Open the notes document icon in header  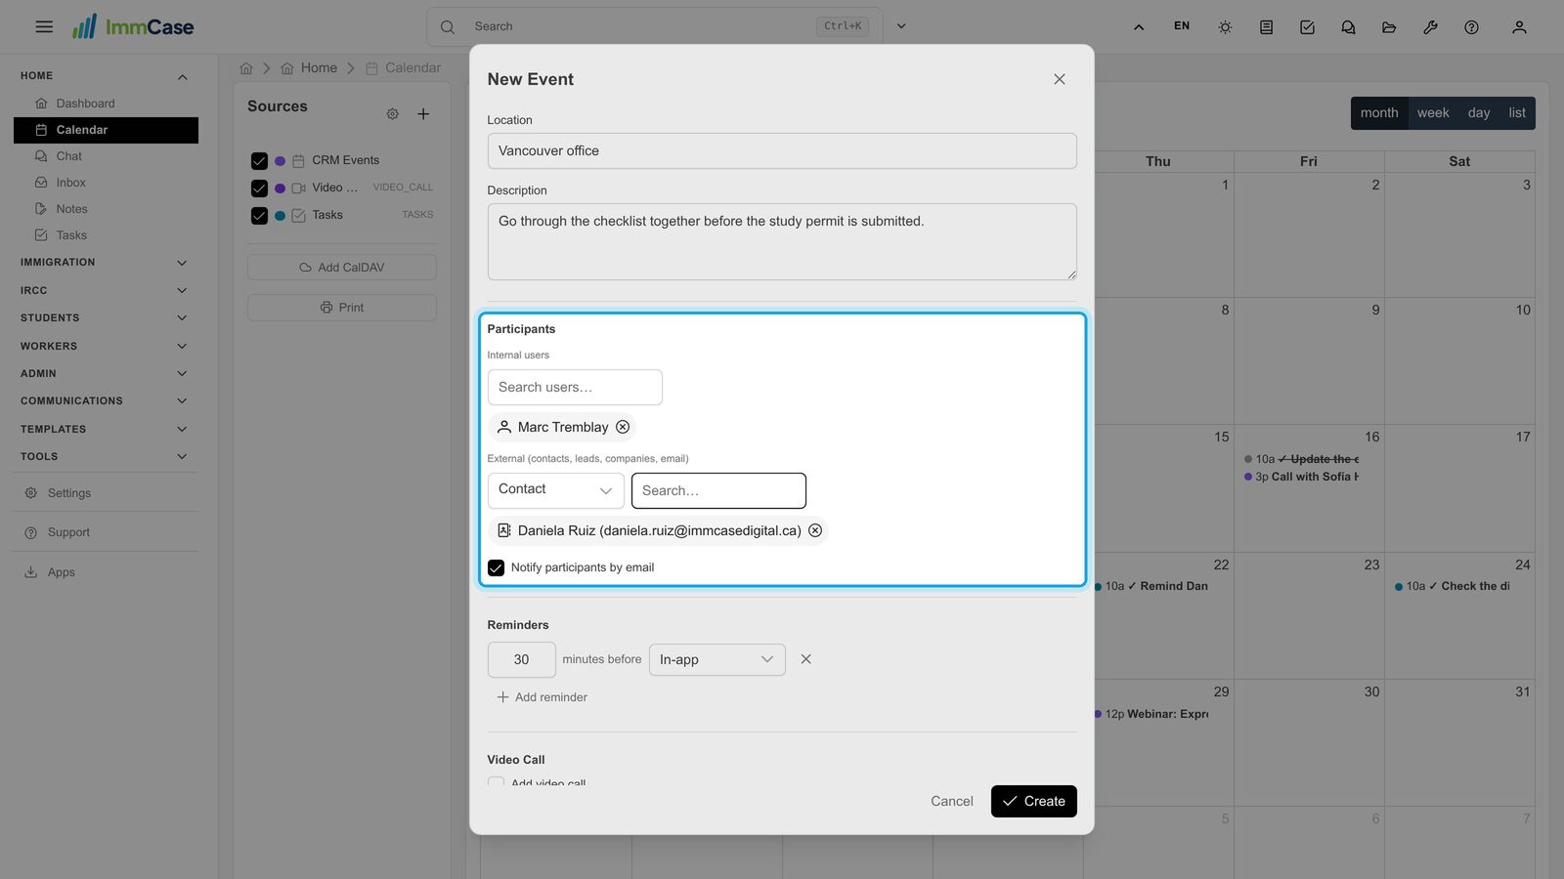pyautogui.click(x=1266, y=27)
